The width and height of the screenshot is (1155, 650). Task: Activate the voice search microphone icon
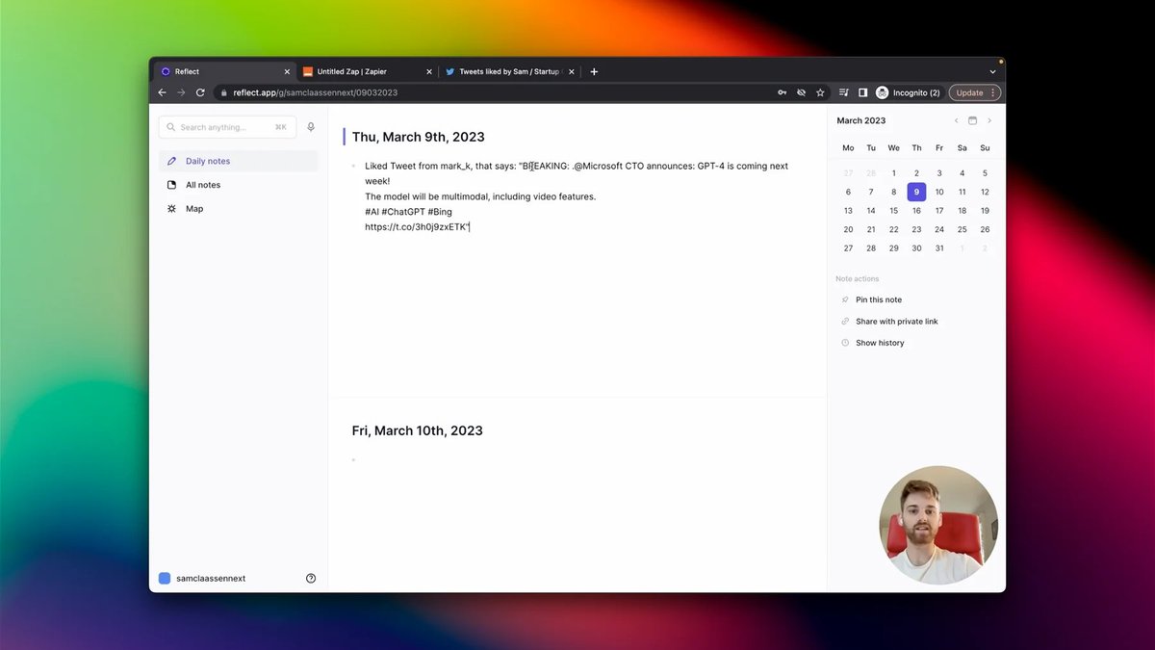pos(311,126)
